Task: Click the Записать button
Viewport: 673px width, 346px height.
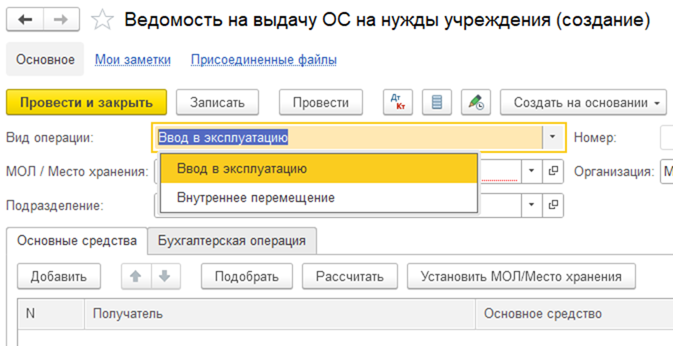Action: coord(217,102)
